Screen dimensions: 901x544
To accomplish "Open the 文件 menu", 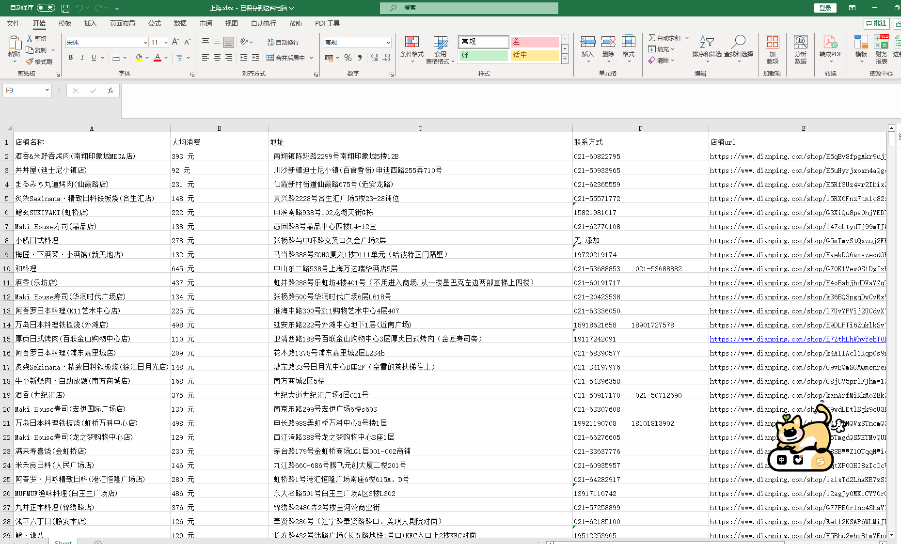I will pos(13,23).
